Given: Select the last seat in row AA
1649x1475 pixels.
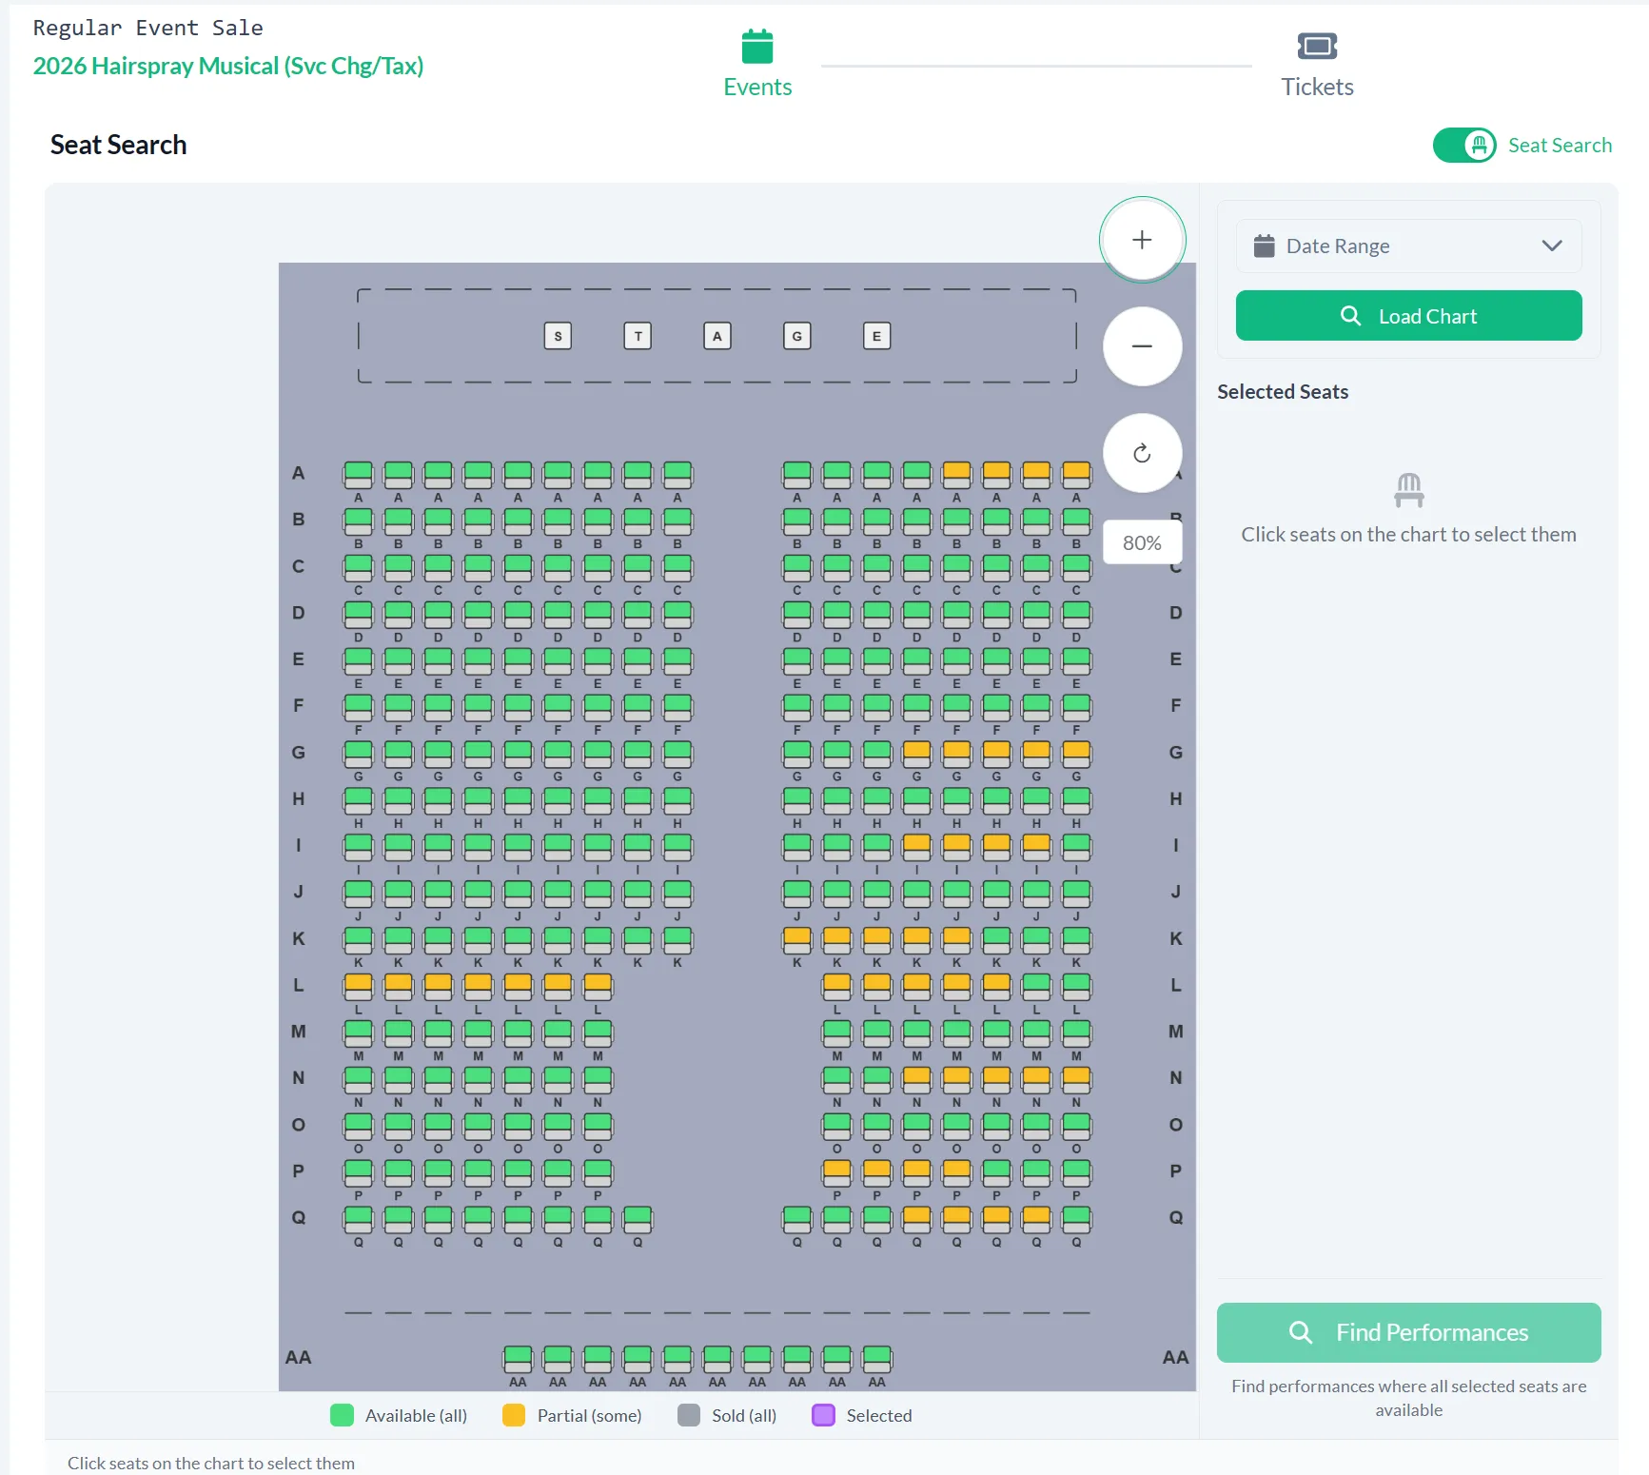Looking at the screenshot, I should pos(876,1358).
